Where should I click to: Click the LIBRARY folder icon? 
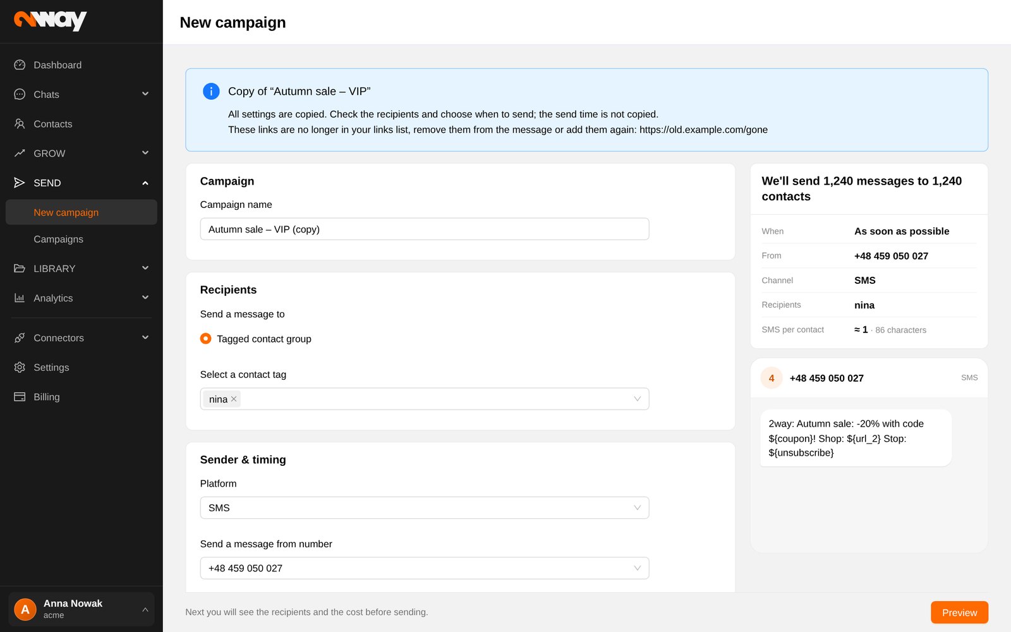[x=20, y=269]
